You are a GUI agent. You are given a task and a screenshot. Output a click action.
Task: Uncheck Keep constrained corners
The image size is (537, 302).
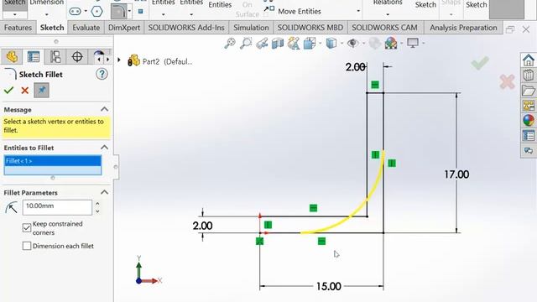tap(27, 228)
